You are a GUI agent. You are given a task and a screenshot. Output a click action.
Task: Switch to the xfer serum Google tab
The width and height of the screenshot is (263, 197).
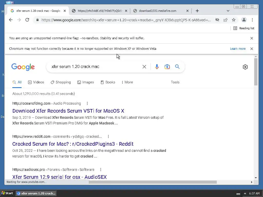pyautogui.click(x=38, y=11)
